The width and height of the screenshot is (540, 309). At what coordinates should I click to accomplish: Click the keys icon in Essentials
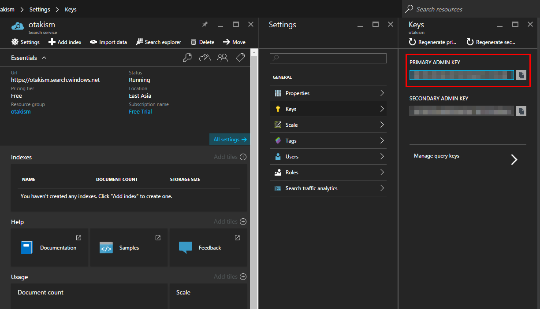pos(187,58)
